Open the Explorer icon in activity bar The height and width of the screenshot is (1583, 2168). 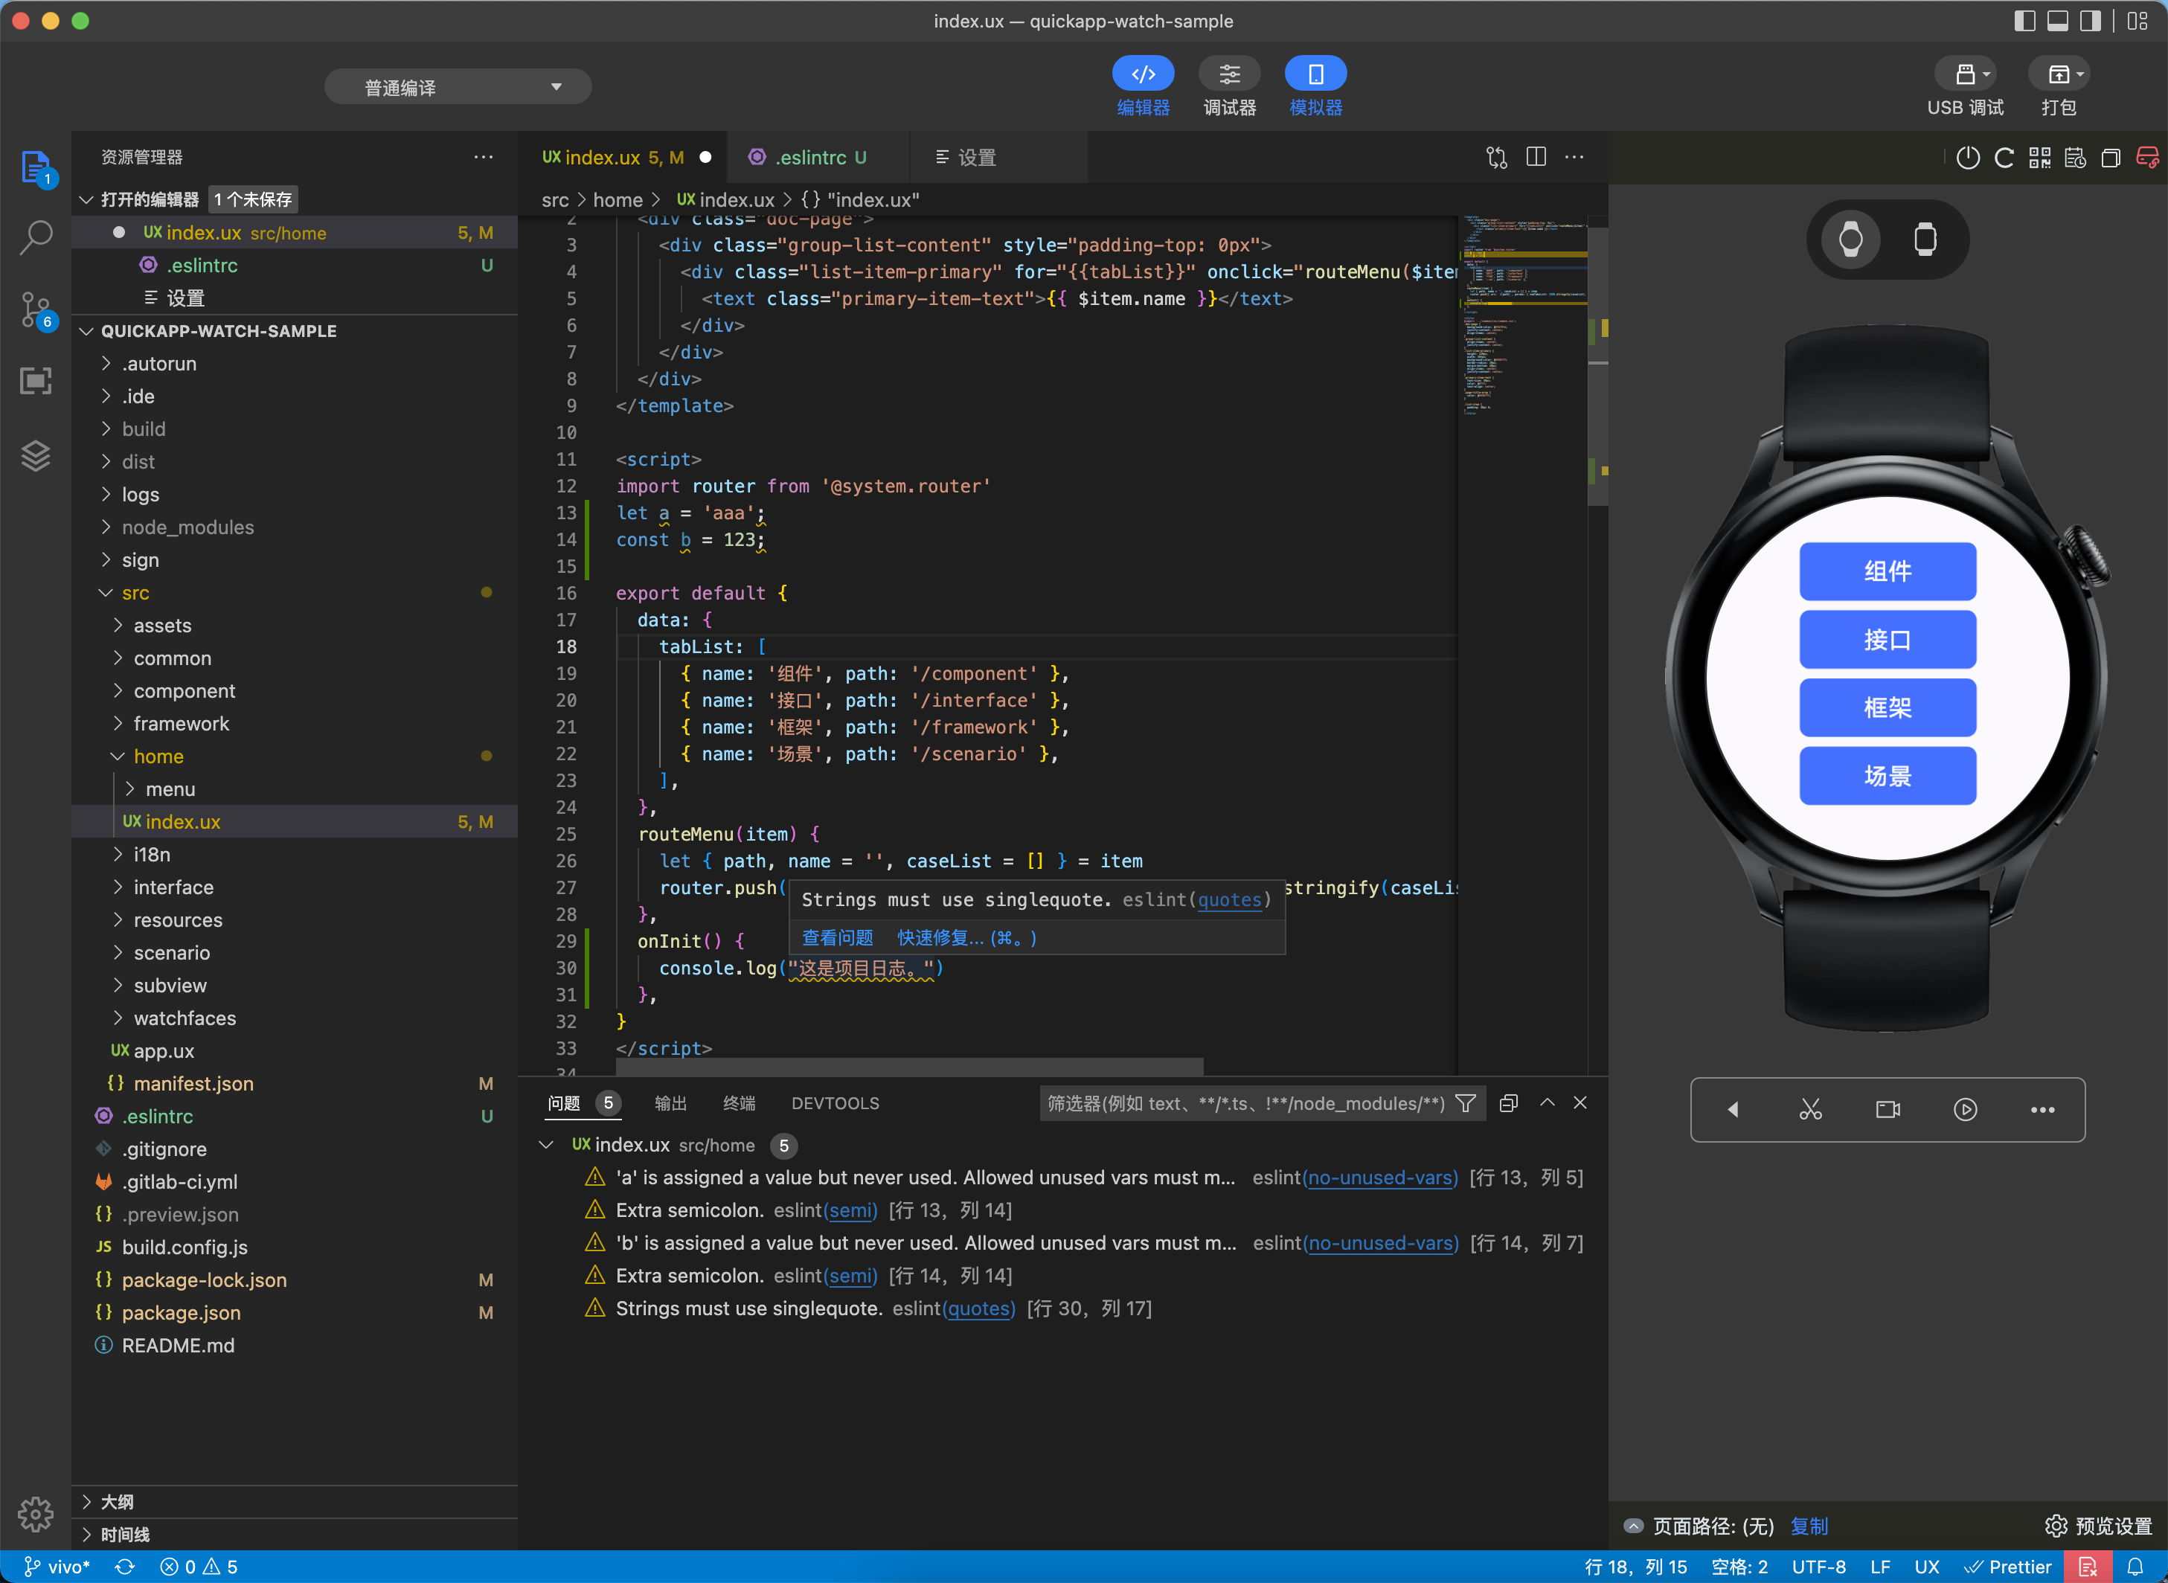36,167
